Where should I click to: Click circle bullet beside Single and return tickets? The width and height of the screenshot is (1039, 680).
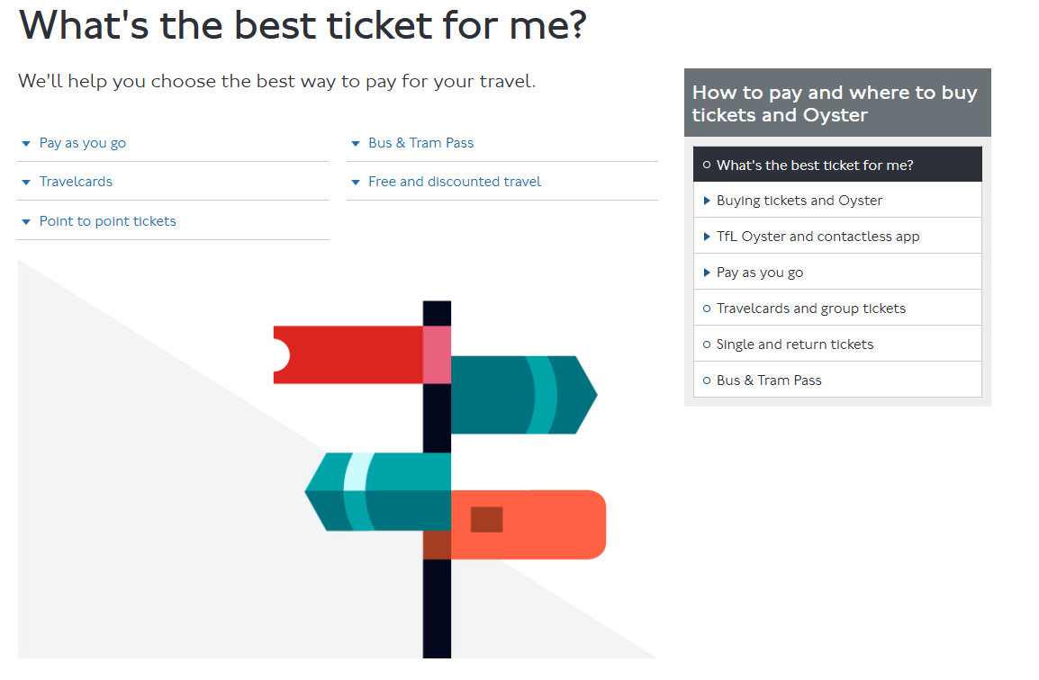707,344
